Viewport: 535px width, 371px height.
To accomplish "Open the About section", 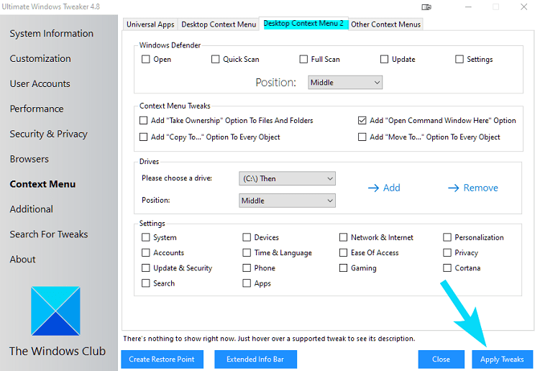I will click(22, 260).
